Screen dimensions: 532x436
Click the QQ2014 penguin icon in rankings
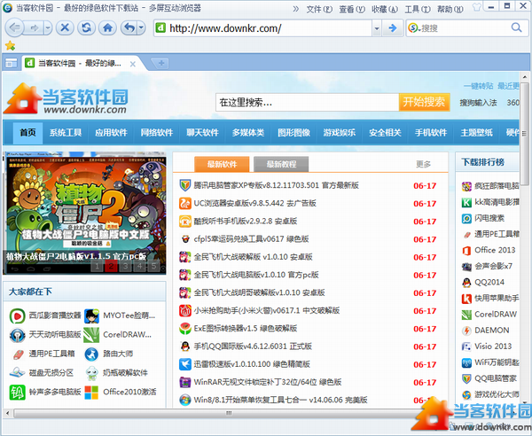[466, 283]
